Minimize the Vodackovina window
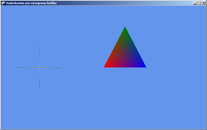Viewport: 207px width, 130px height. pos(195,3)
